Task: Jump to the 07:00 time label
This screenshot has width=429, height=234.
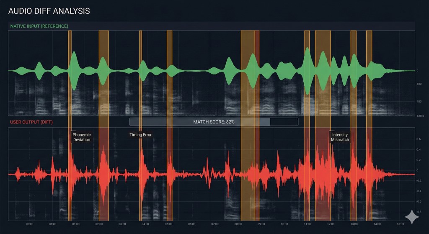Action: (x=215, y=224)
